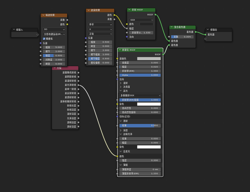Click the 自发光 颜色 input socket on 原理化 BSDF
This screenshot has width=250, height=192.
[x=117, y=156]
